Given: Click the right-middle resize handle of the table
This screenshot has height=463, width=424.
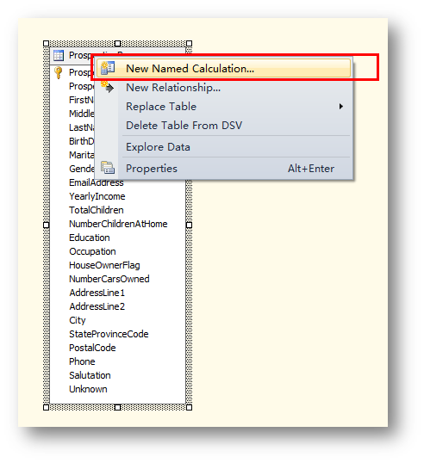Looking at the screenshot, I should tap(190, 225).
